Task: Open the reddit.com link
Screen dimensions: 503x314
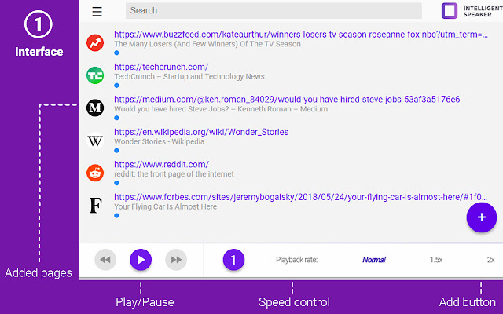Action: click(161, 164)
